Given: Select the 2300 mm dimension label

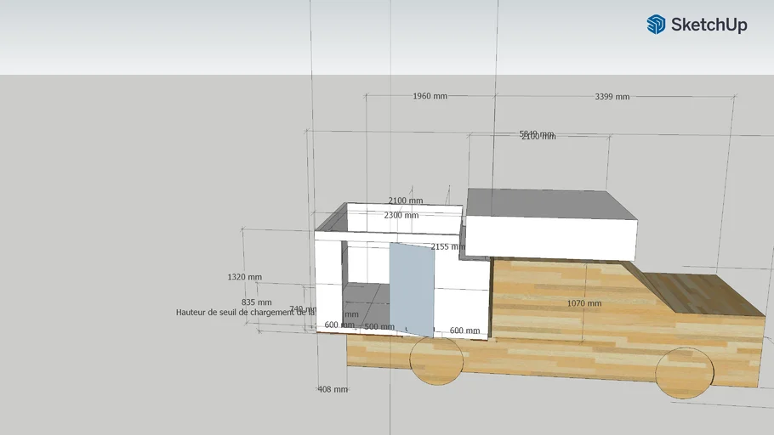Looking at the screenshot, I should (x=401, y=216).
